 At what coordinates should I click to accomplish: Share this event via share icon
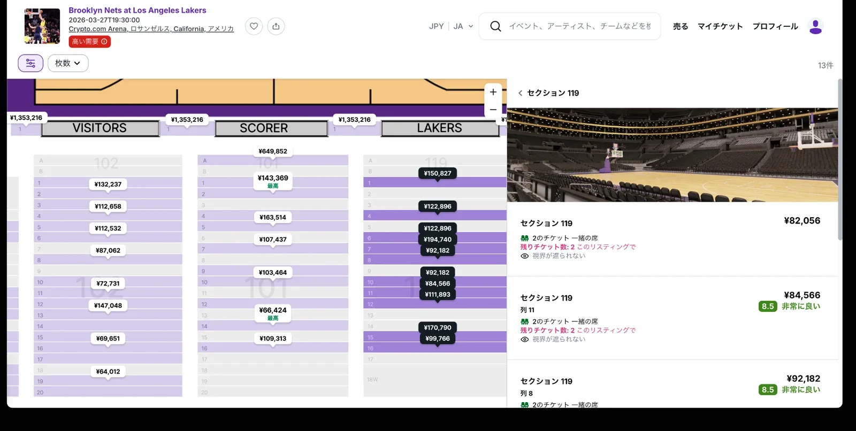pyautogui.click(x=276, y=26)
